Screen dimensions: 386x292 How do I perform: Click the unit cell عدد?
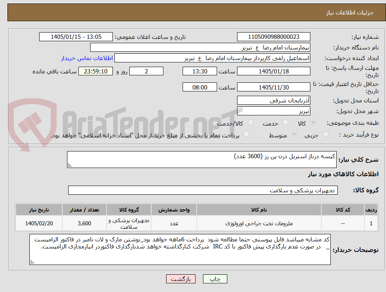click(174, 223)
